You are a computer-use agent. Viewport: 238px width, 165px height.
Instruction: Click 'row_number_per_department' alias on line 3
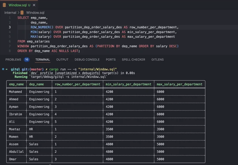pos(153,27)
